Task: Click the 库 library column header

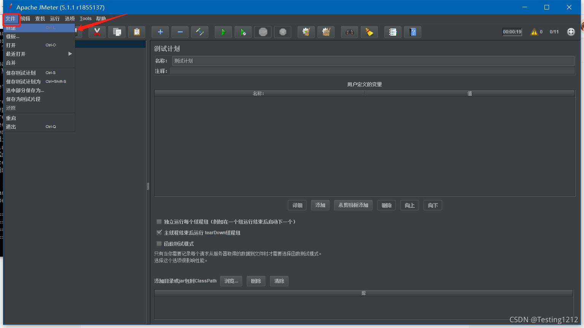Action: tap(364, 293)
